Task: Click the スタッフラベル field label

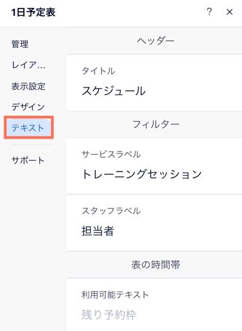Action: point(111,211)
